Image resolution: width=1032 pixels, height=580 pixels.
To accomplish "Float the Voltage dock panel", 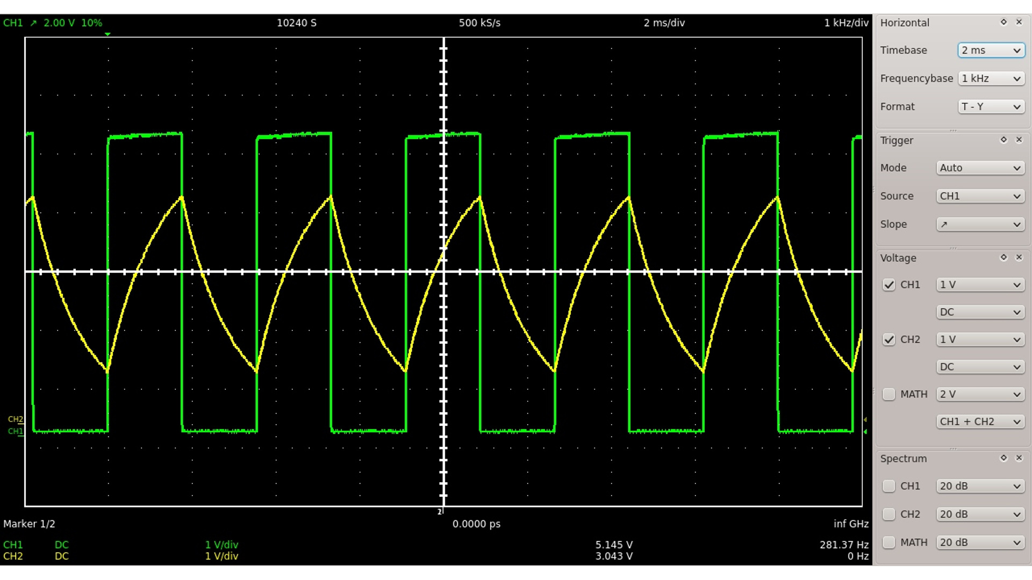I will pyautogui.click(x=1004, y=257).
